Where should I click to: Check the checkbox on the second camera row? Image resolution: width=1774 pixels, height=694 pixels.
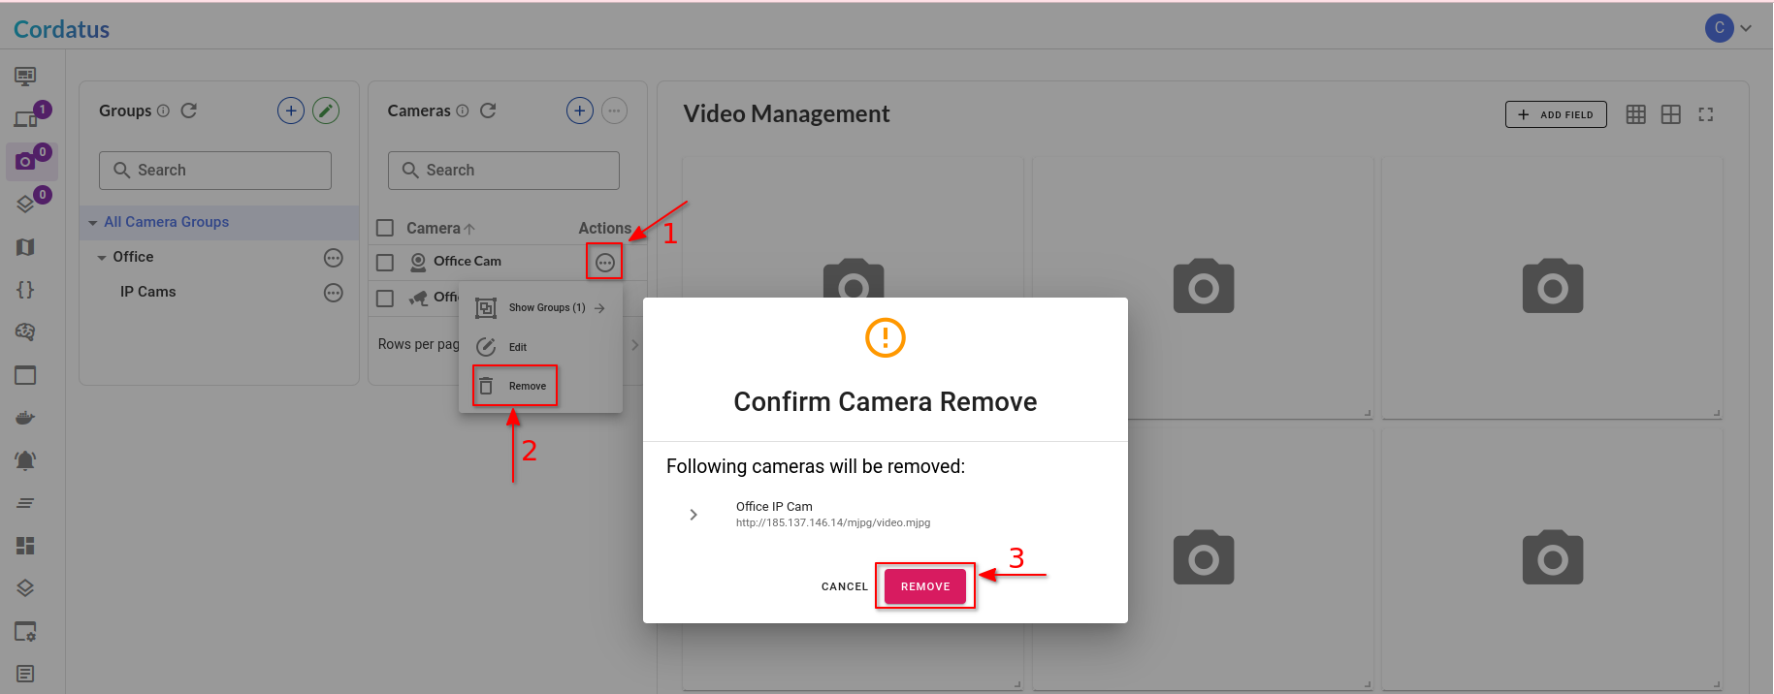click(384, 298)
